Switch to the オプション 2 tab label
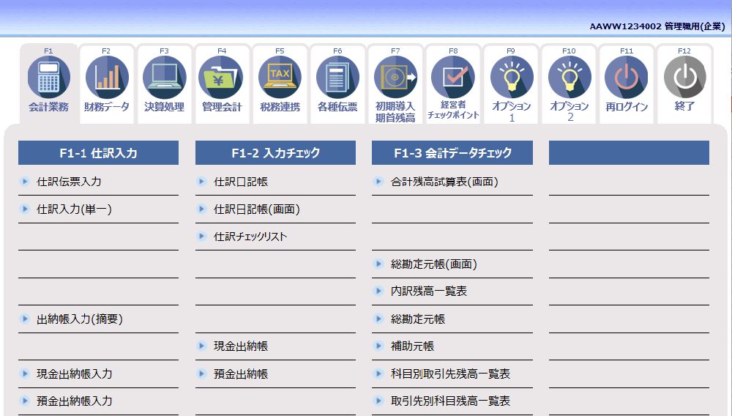The height and width of the screenshot is (416, 732). click(x=569, y=111)
